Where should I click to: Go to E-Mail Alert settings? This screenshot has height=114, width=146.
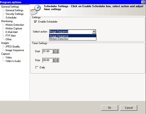coord(12,32)
